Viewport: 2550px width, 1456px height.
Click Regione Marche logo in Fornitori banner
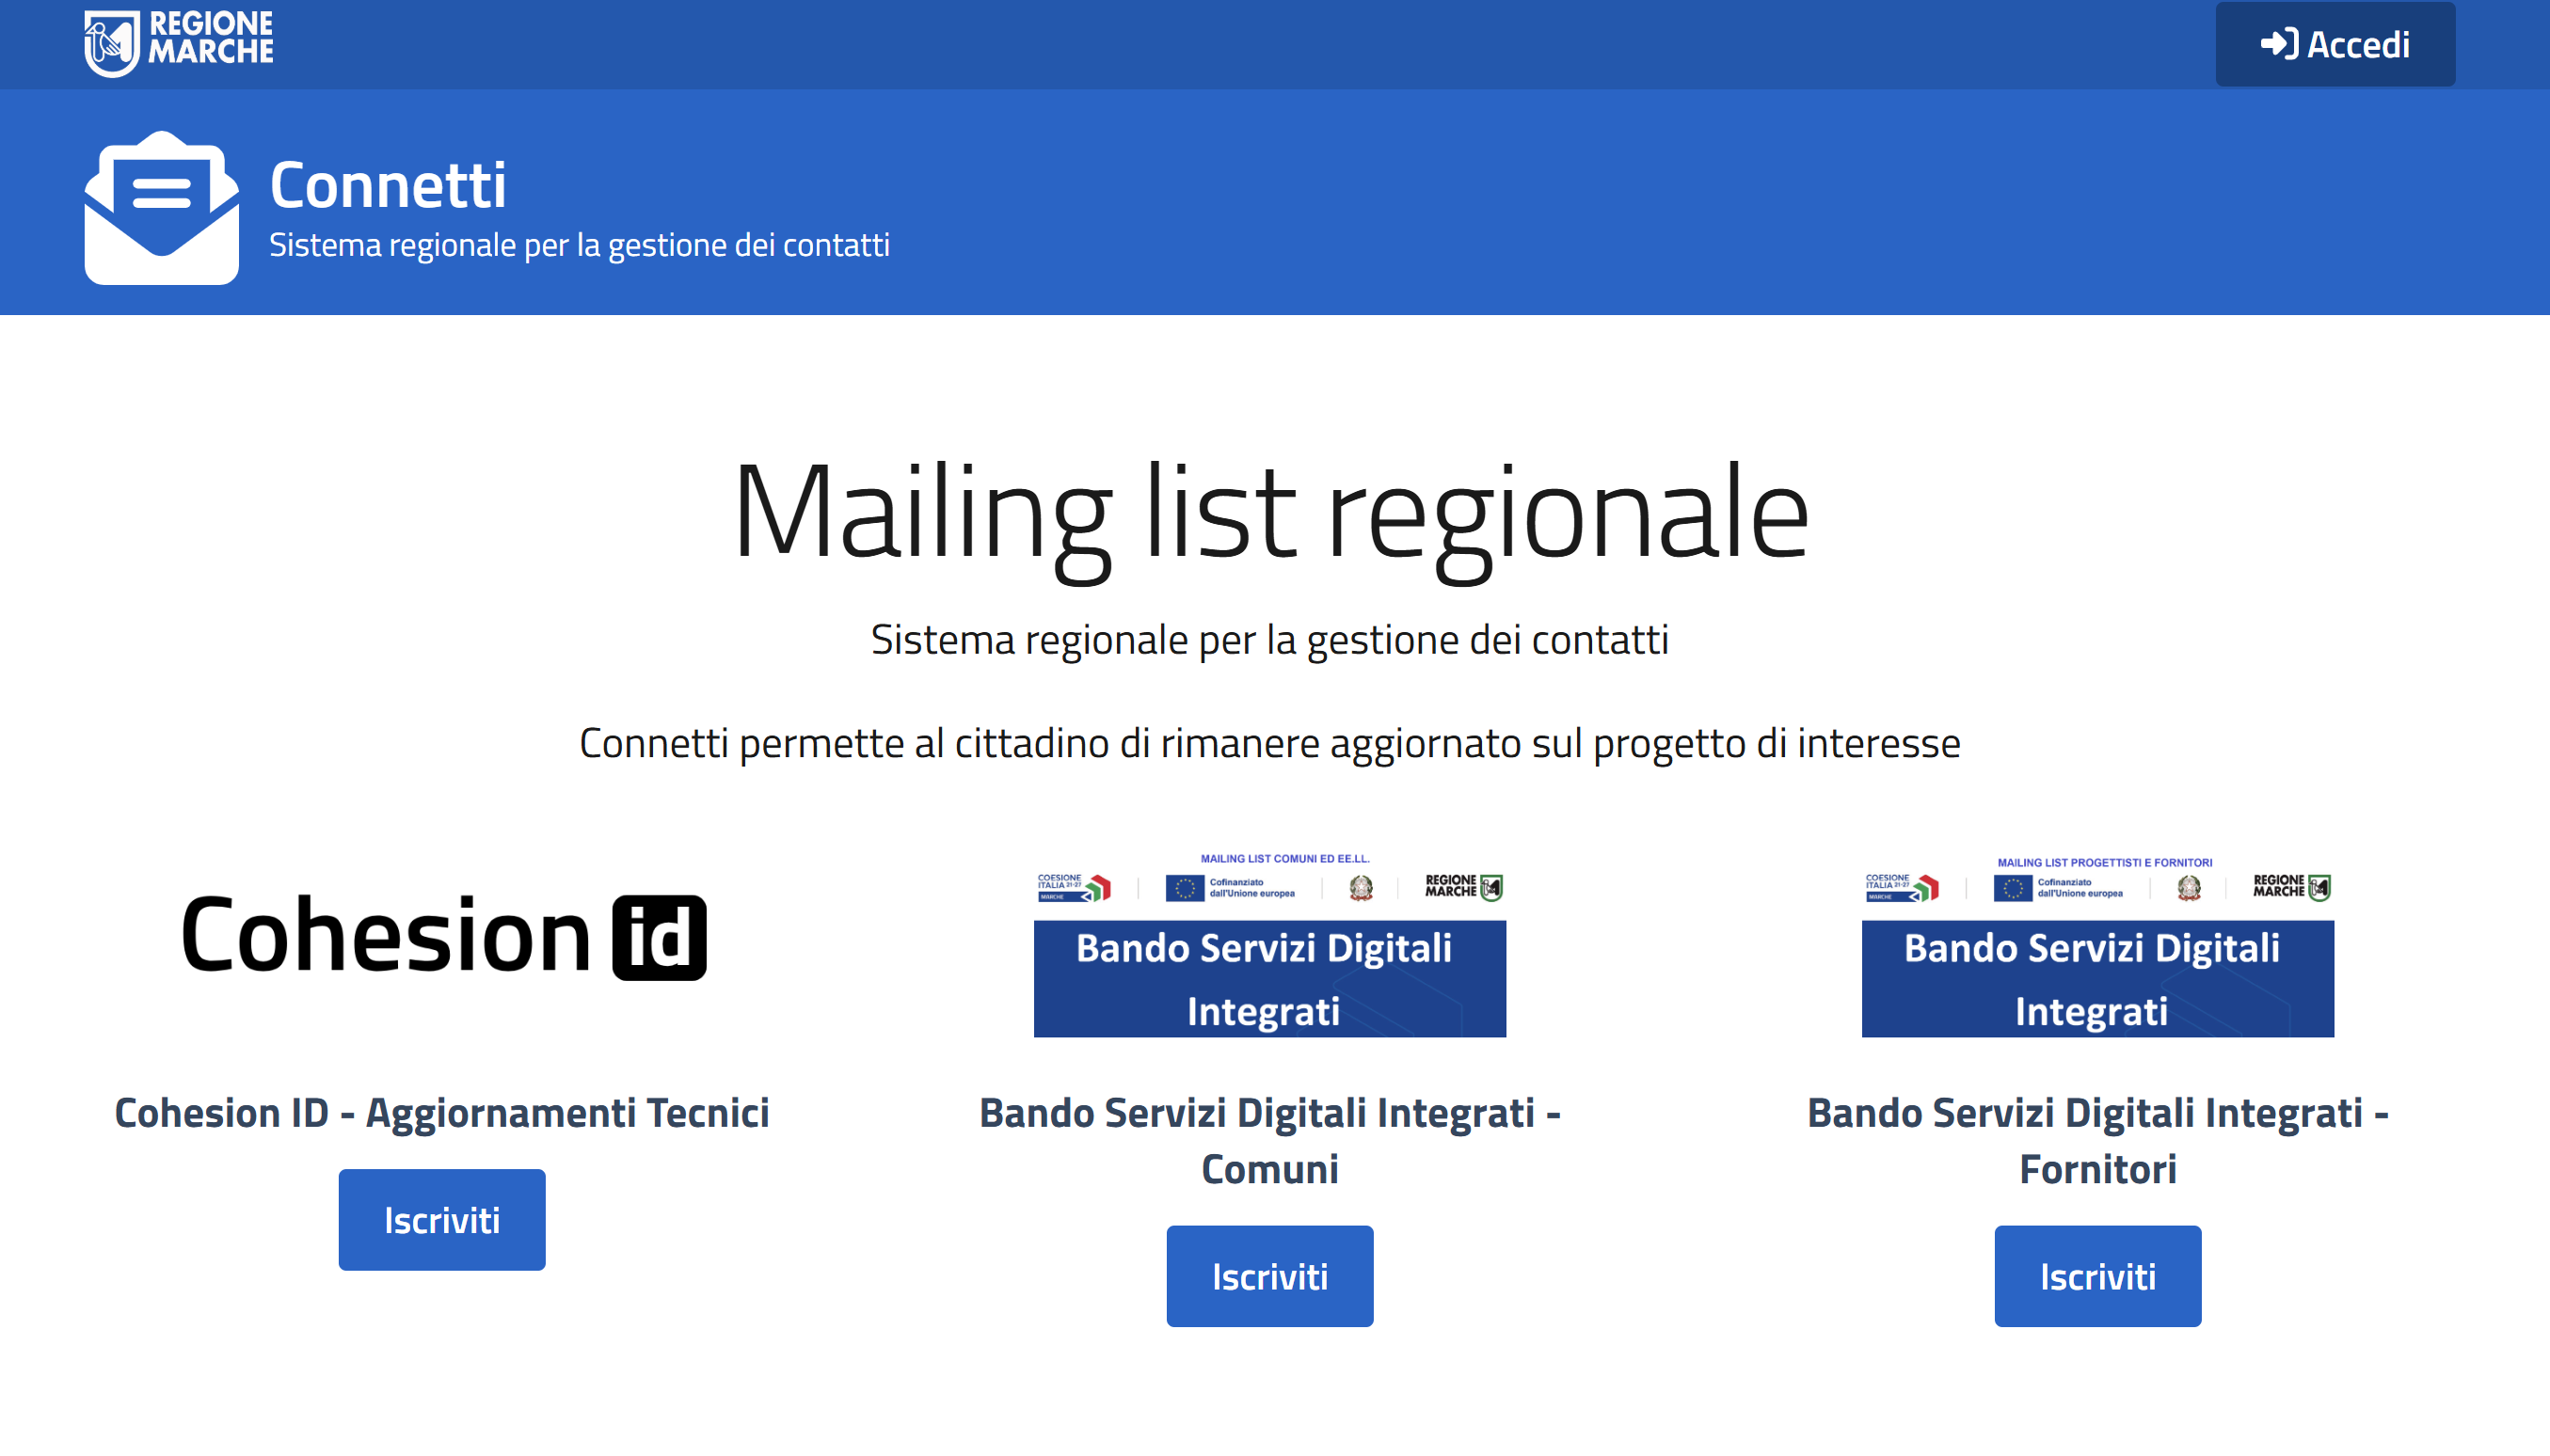[x=2291, y=886]
